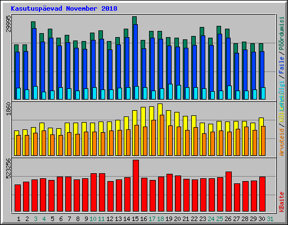Click day label 7 on x-axis

[x=69, y=219]
